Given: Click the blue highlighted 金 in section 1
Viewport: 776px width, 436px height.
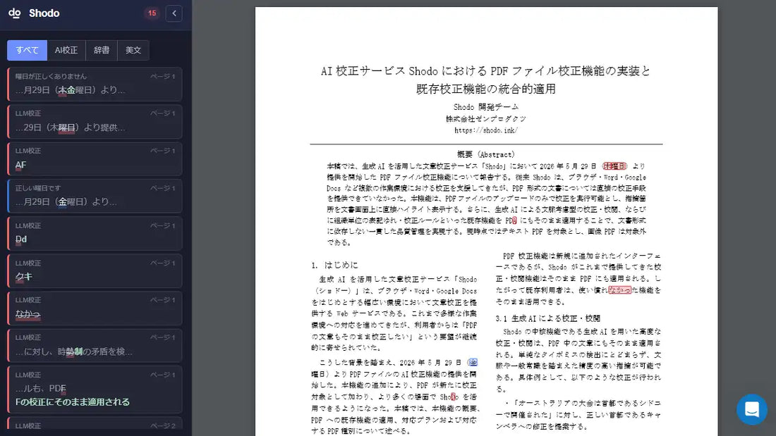Looking at the screenshot, I should (x=473, y=362).
